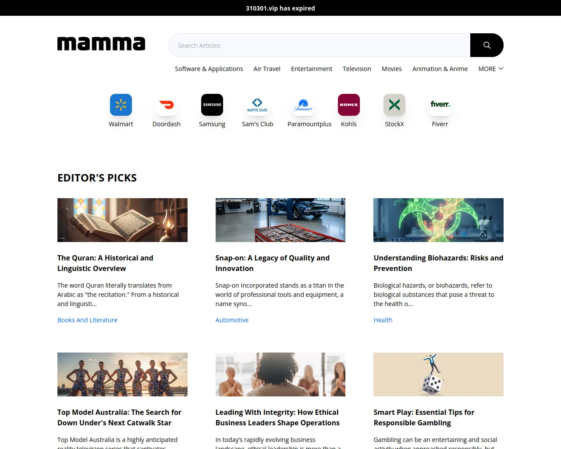The width and height of the screenshot is (561, 449).
Task: Open the Doordash brand icon
Action: (x=167, y=105)
